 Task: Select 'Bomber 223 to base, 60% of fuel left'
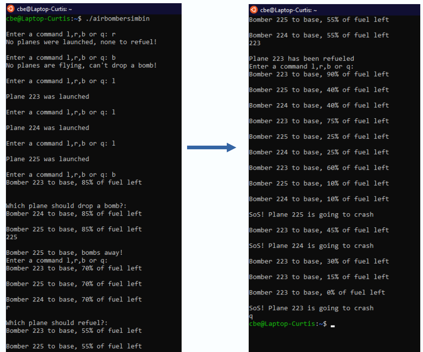tap(319, 168)
